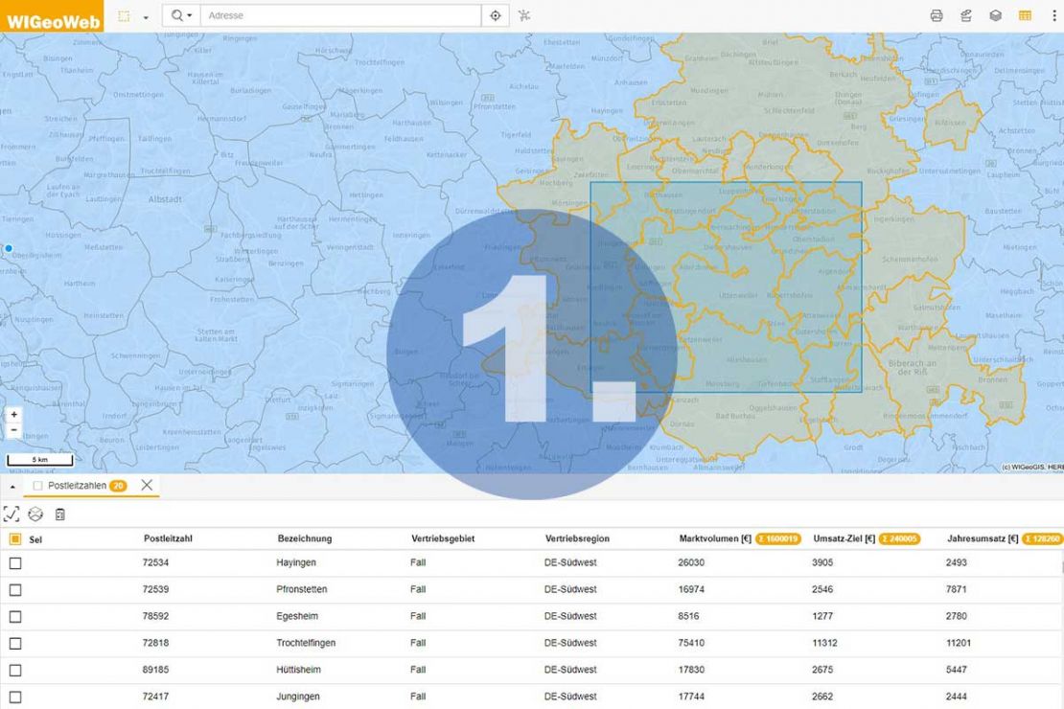This screenshot has width=1064, height=709.
Task: Close the Postleitzahlen tab
Action: (147, 485)
